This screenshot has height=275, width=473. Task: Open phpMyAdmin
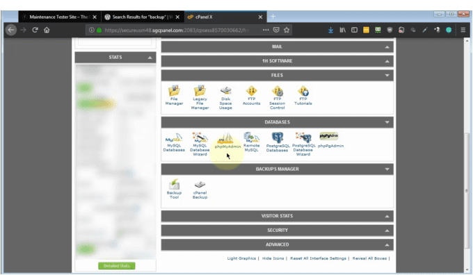pos(227,141)
